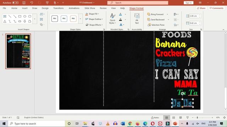Click the Search box in title bar
227x127 pixels.
pyautogui.click(x=138, y=3)
